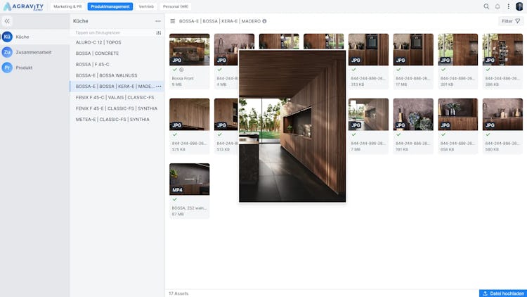Select the Küche workspace
The image size is (527, 297).
34,37
